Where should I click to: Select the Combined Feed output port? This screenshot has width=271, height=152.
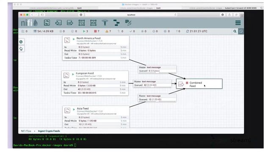click(x=199, y=84)
